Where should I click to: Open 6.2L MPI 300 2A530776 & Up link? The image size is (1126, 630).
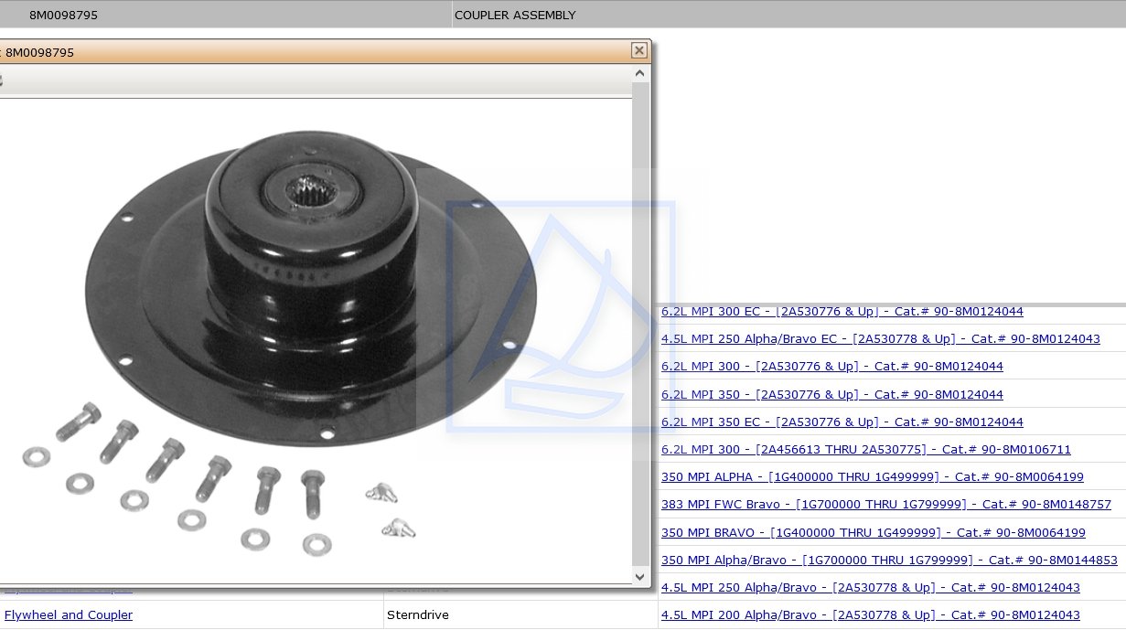point(832,367)
